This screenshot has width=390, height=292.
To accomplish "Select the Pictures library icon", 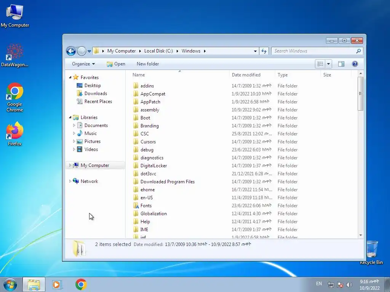I will pos(80,141).
